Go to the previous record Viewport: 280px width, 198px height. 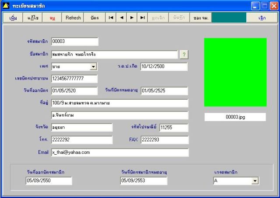coord(122,17)
